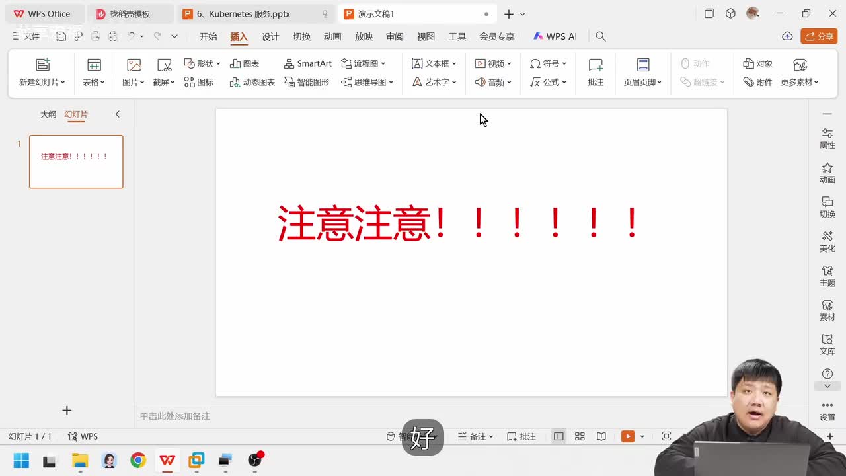Open the 截屏 screenshot dropdown
Screen dimensions: 846x476
tap(164, 82)
